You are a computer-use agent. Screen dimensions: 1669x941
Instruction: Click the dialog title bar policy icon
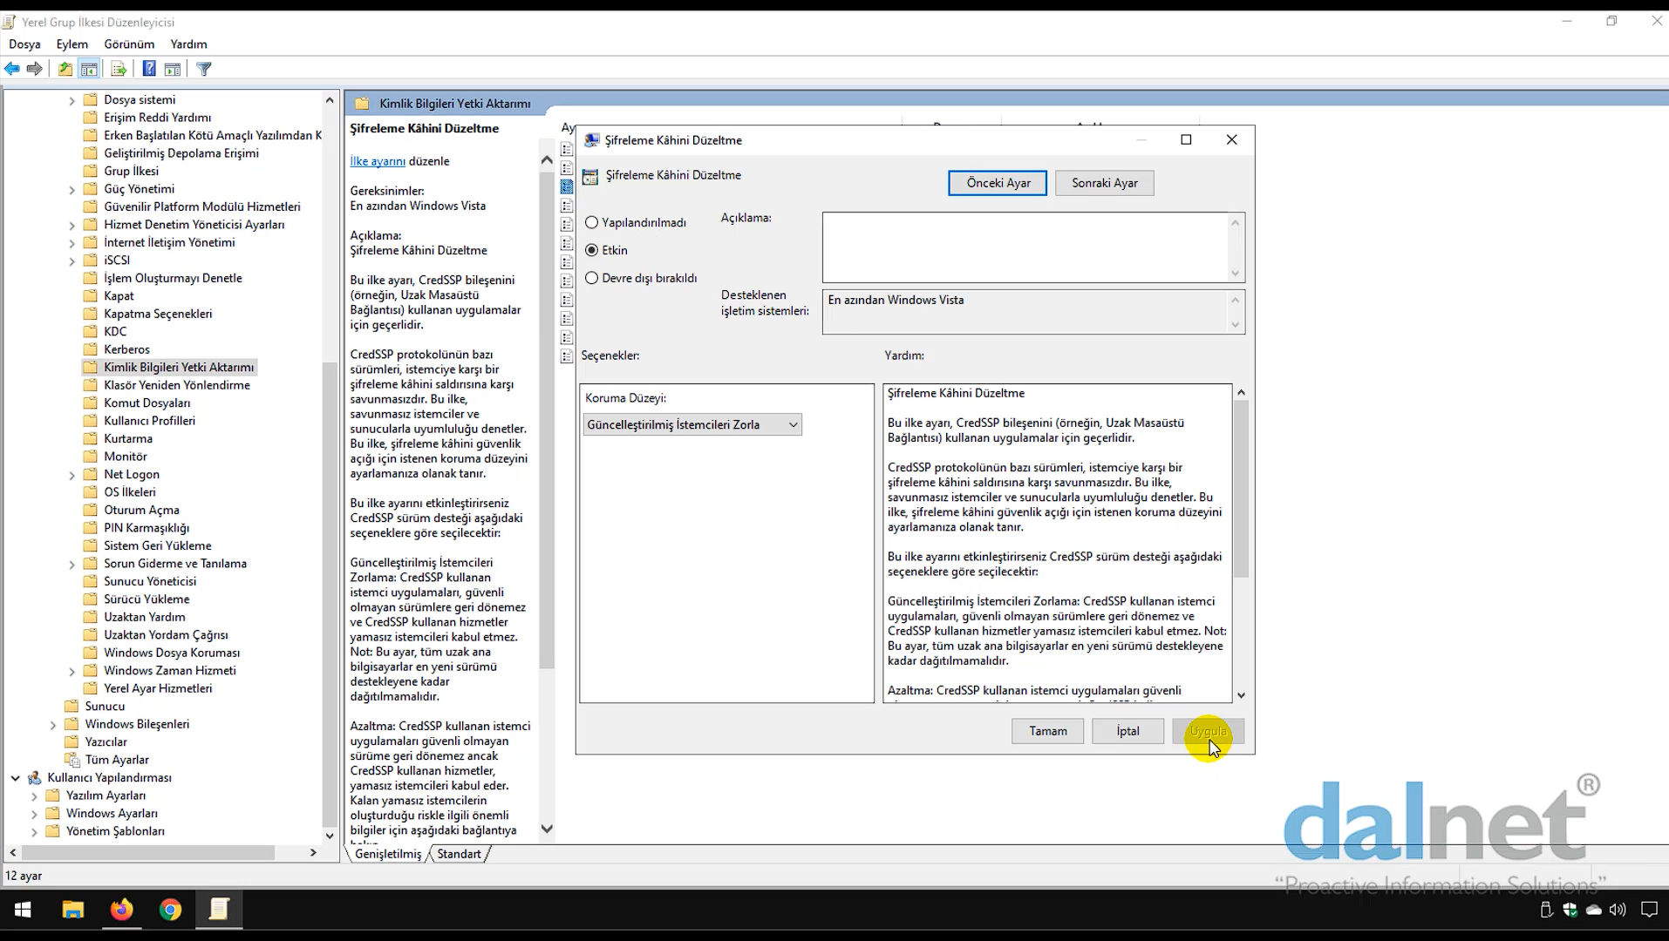click(x=591, y=140)
